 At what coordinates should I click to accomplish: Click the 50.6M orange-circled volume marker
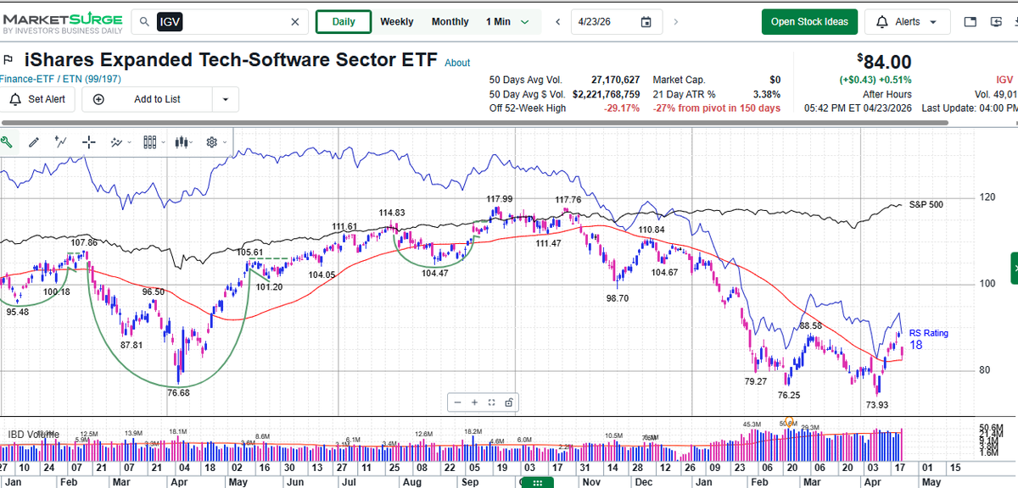tap(789, 422)
